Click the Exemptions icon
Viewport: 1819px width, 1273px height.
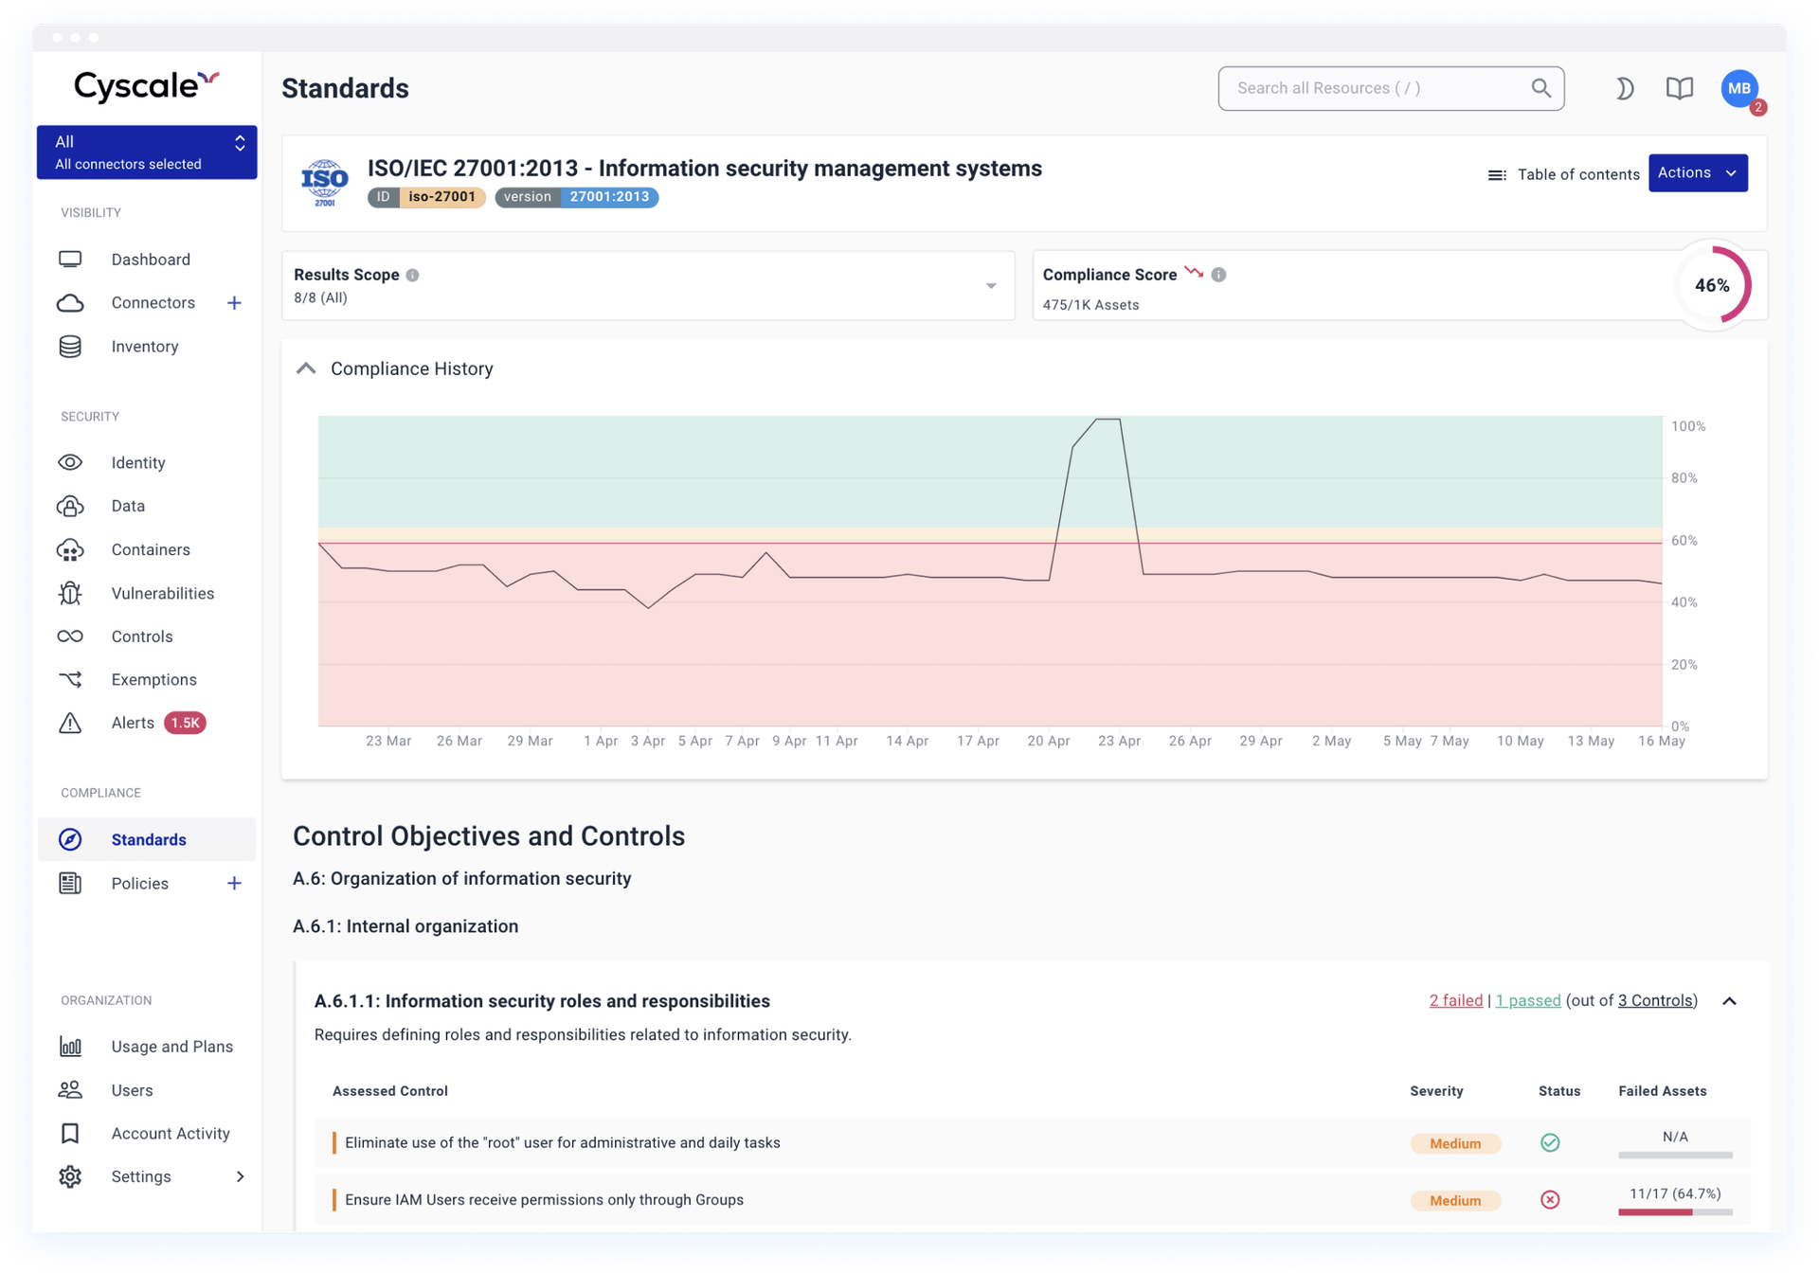pos(70,679)
